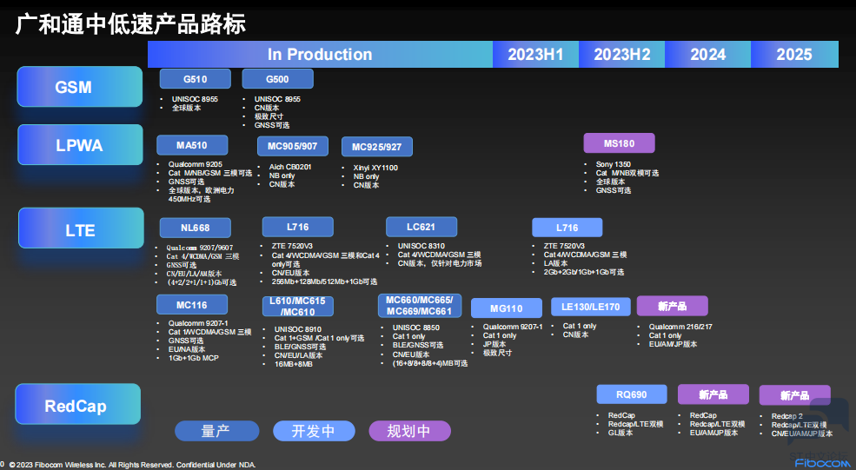
Task: Select the LPWA category box
Action: click(80, 145)
